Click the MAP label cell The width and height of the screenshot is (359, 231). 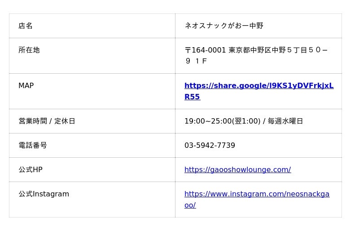pyautogui.click(x=92, y=91)
